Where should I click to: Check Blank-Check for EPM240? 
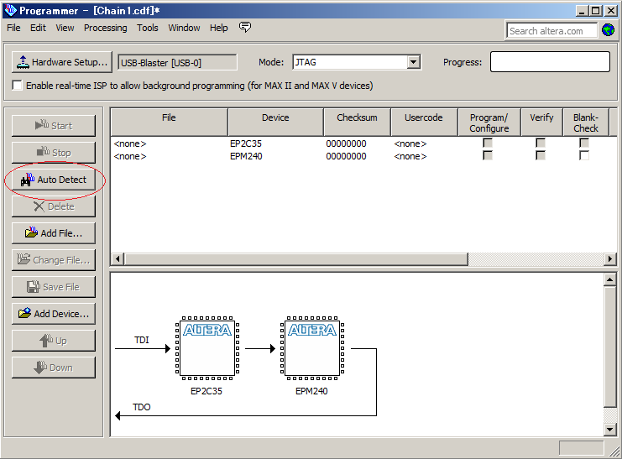584,155
